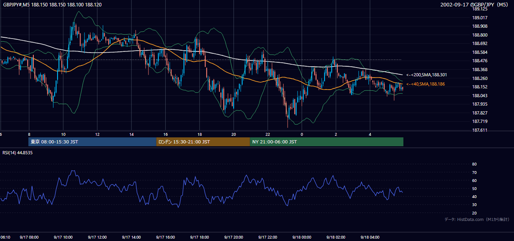Click price axis value 187.611

tap(479, 130)
